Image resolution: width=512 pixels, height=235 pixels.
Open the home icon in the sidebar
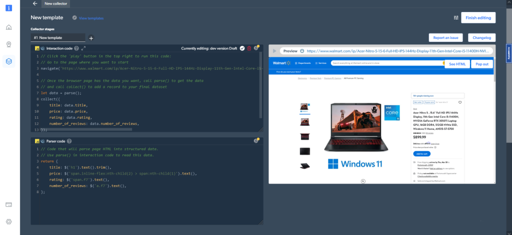pos(9,27)
